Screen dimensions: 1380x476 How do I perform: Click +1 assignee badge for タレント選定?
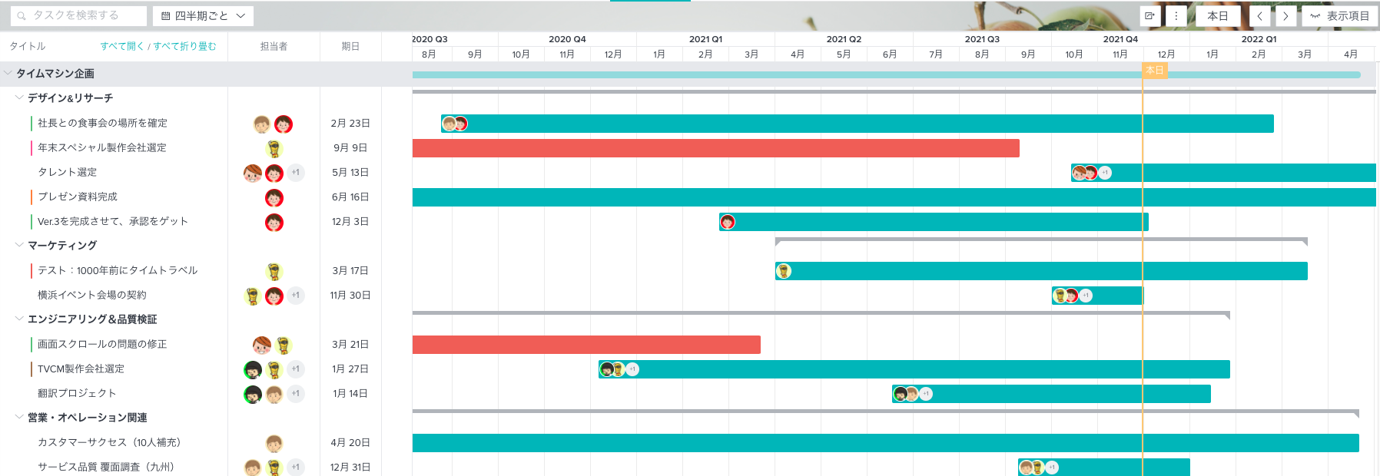pos(296,173)
